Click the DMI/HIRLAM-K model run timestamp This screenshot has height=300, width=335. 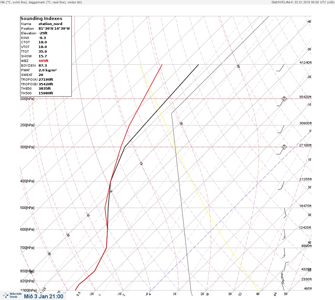pos(303,2)
